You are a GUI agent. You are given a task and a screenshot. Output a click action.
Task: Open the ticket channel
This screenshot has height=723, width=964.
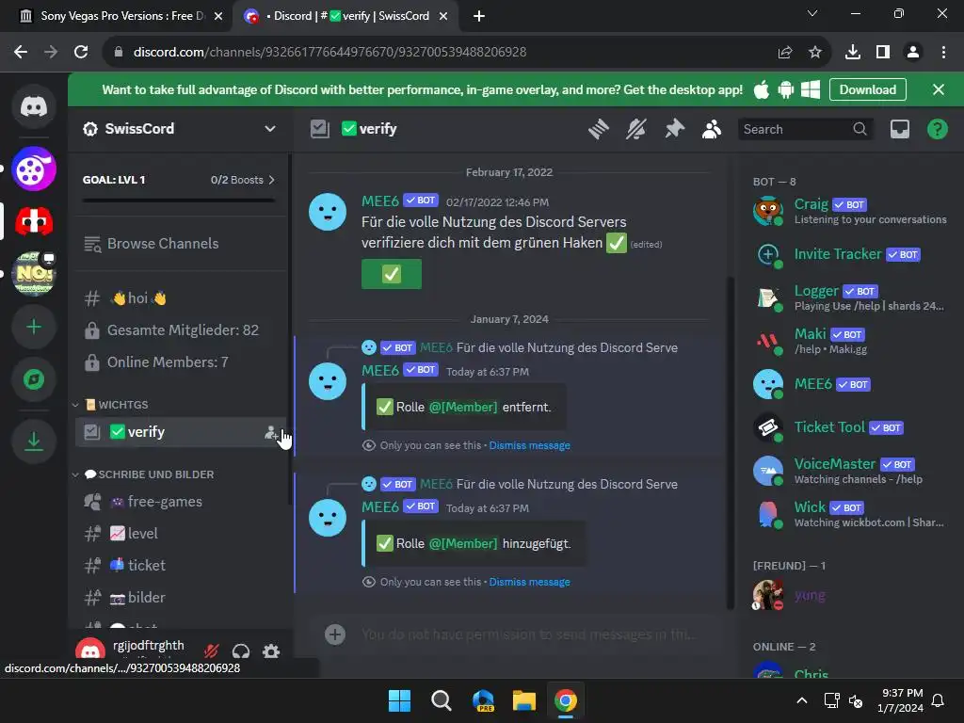click(x=179, y=566)
